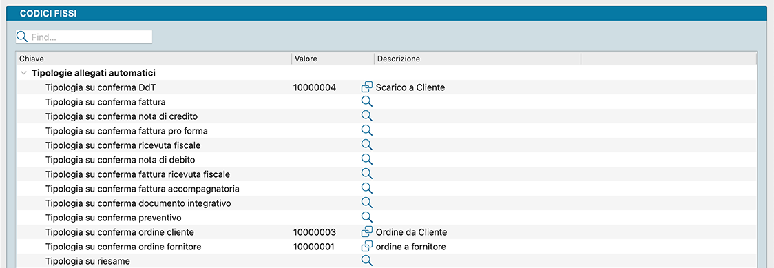This screenshot has height=268, width=774.
Task: Click value 10000004
Action: [315, 88]
